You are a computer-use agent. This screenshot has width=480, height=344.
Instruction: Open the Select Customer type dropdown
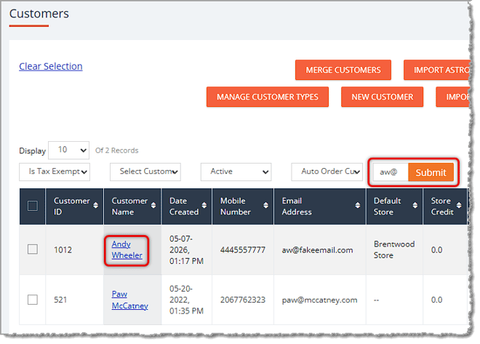[145, 172]
